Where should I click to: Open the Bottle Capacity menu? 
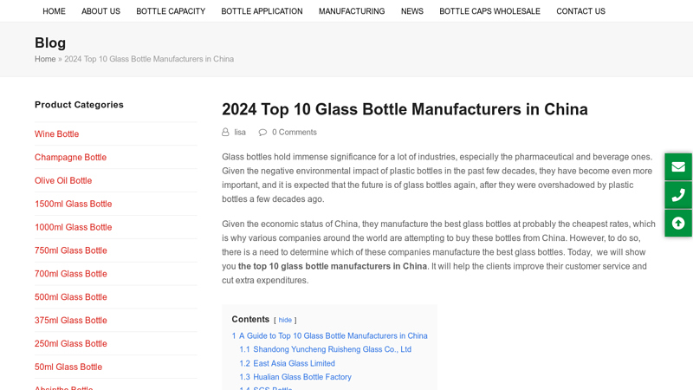(171, 11)
